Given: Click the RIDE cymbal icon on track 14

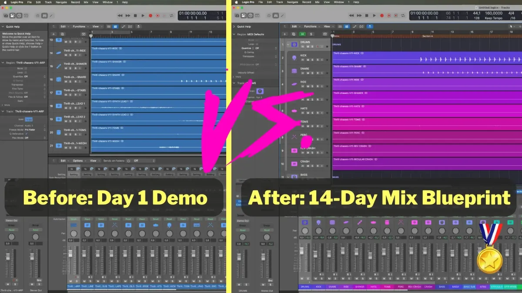Looking at the screenshot, I should pos(59,53).
